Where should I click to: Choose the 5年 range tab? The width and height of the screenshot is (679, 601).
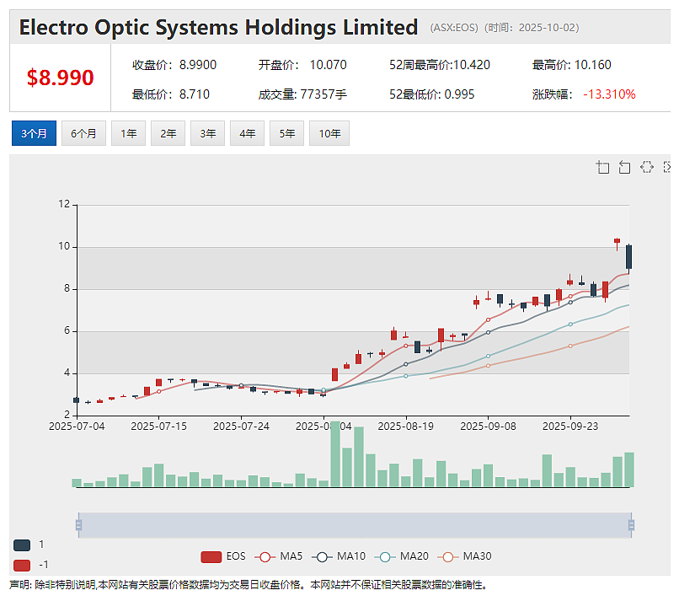(286, 133)
